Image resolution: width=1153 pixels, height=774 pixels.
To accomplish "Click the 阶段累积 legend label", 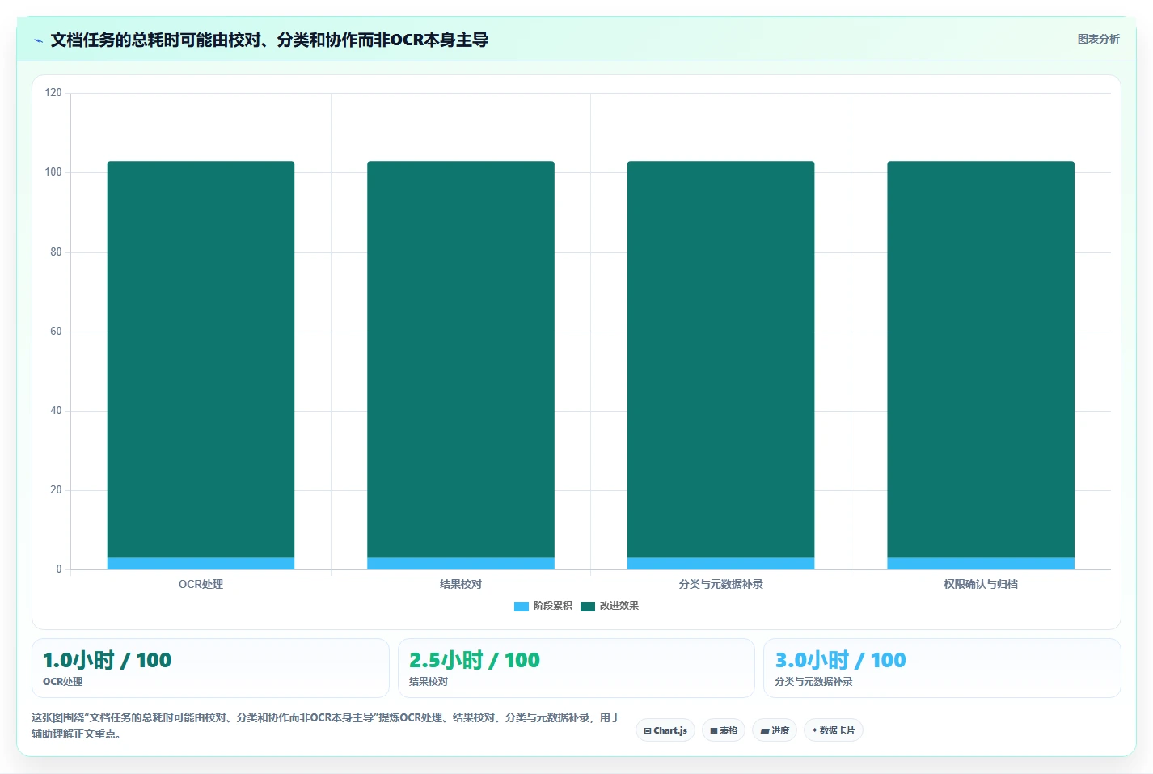I will (552, 606).
